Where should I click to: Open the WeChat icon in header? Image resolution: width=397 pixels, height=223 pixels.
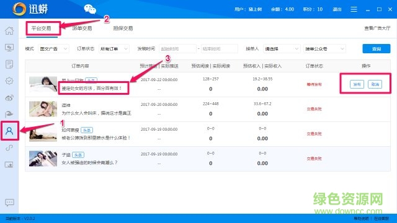click(x=90, y=9)
